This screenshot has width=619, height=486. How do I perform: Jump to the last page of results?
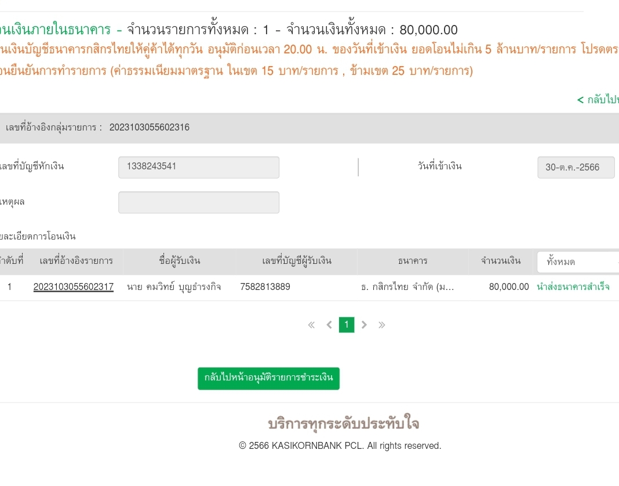point(381,325)
